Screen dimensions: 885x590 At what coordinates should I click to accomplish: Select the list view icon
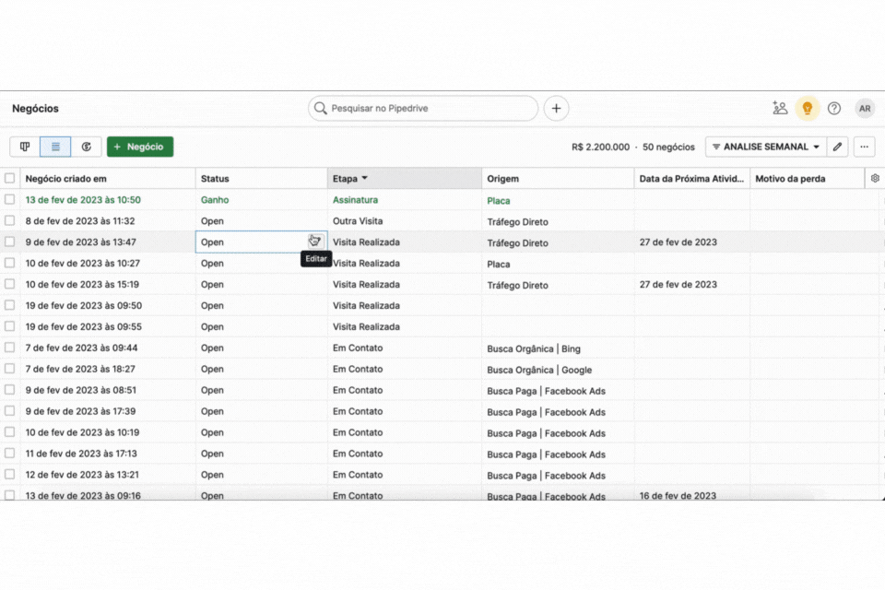(x=55, y=147)
